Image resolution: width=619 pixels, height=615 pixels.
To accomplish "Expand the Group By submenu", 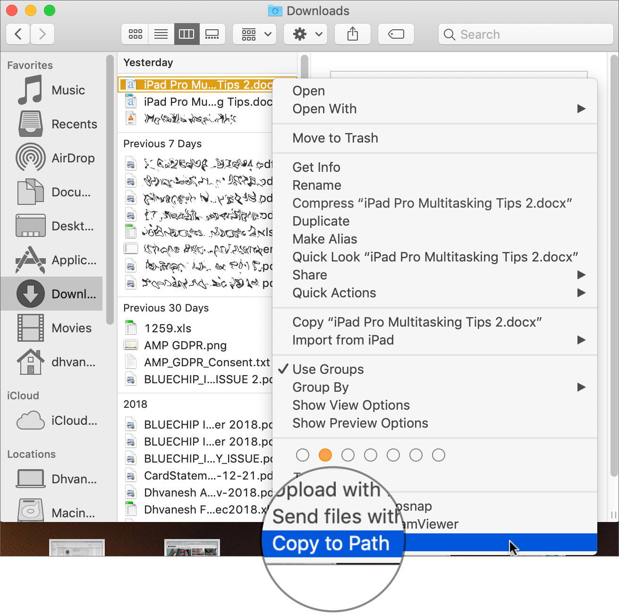I will click(321, 387).
